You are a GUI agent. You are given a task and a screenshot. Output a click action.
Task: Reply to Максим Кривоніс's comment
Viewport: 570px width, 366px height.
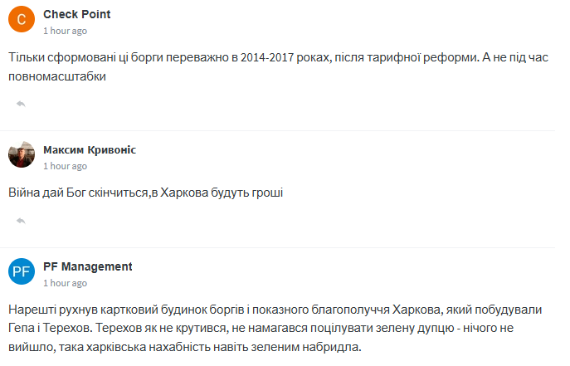coord(21,220)
